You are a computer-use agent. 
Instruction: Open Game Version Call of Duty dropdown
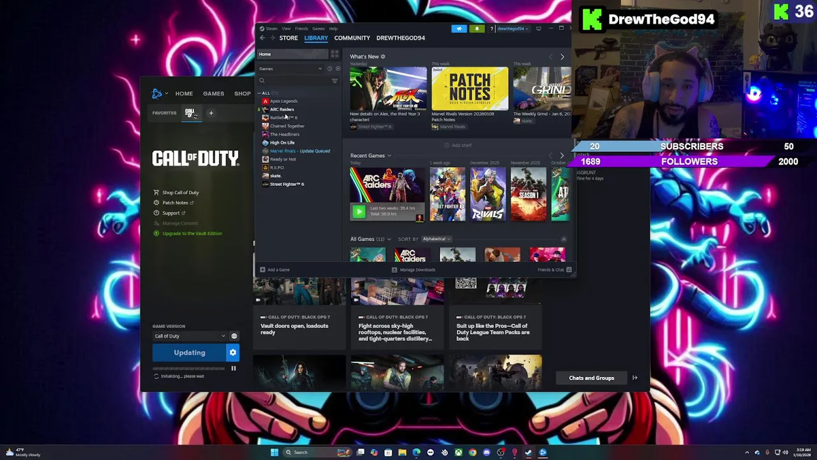[190, 336]
